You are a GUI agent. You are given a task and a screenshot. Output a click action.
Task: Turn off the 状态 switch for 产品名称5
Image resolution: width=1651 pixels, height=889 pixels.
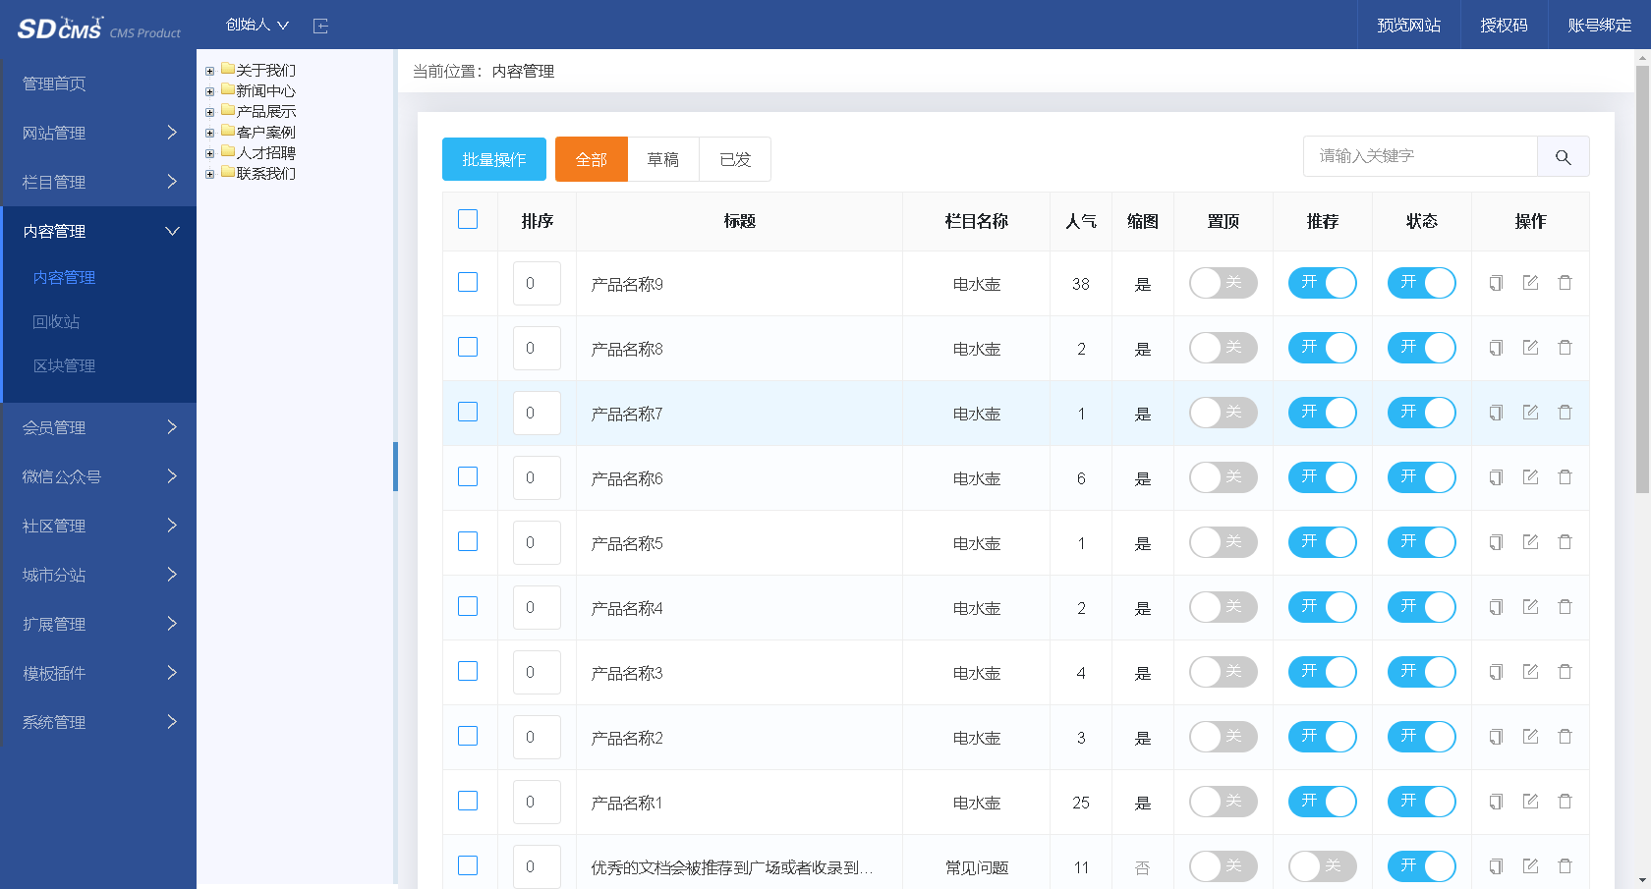tap(1422, 542)
